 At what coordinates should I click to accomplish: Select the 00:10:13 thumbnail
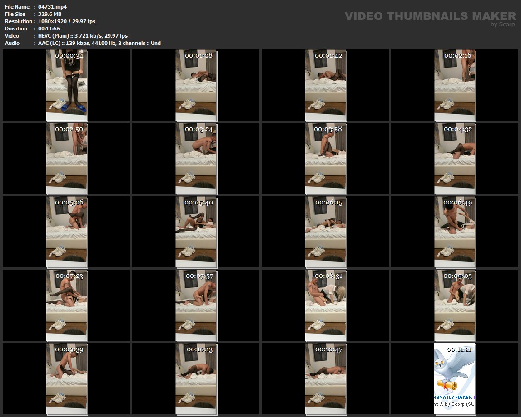[x=196, y=379]
